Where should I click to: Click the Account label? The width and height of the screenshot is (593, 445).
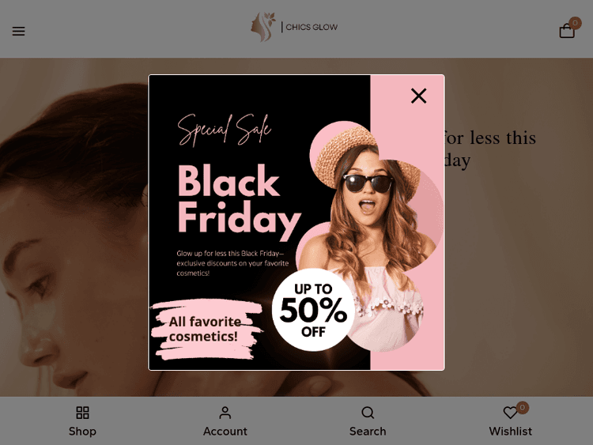[225, 432]
